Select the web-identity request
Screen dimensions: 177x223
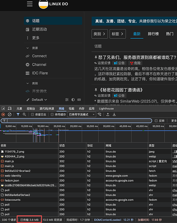point(88,176)
